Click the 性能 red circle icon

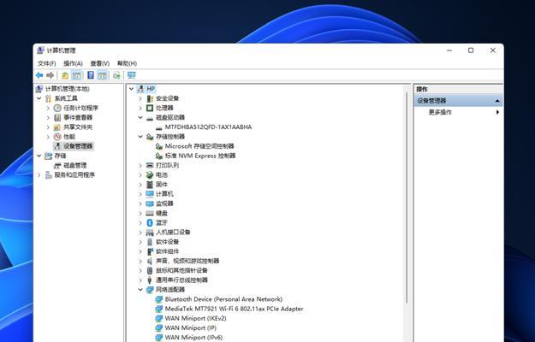coord(57,137)
